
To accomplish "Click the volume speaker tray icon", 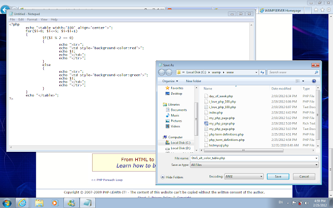I will [x=306, y=203].
